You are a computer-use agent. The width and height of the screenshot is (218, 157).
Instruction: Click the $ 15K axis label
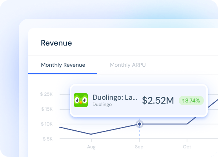tap(47, 109)
